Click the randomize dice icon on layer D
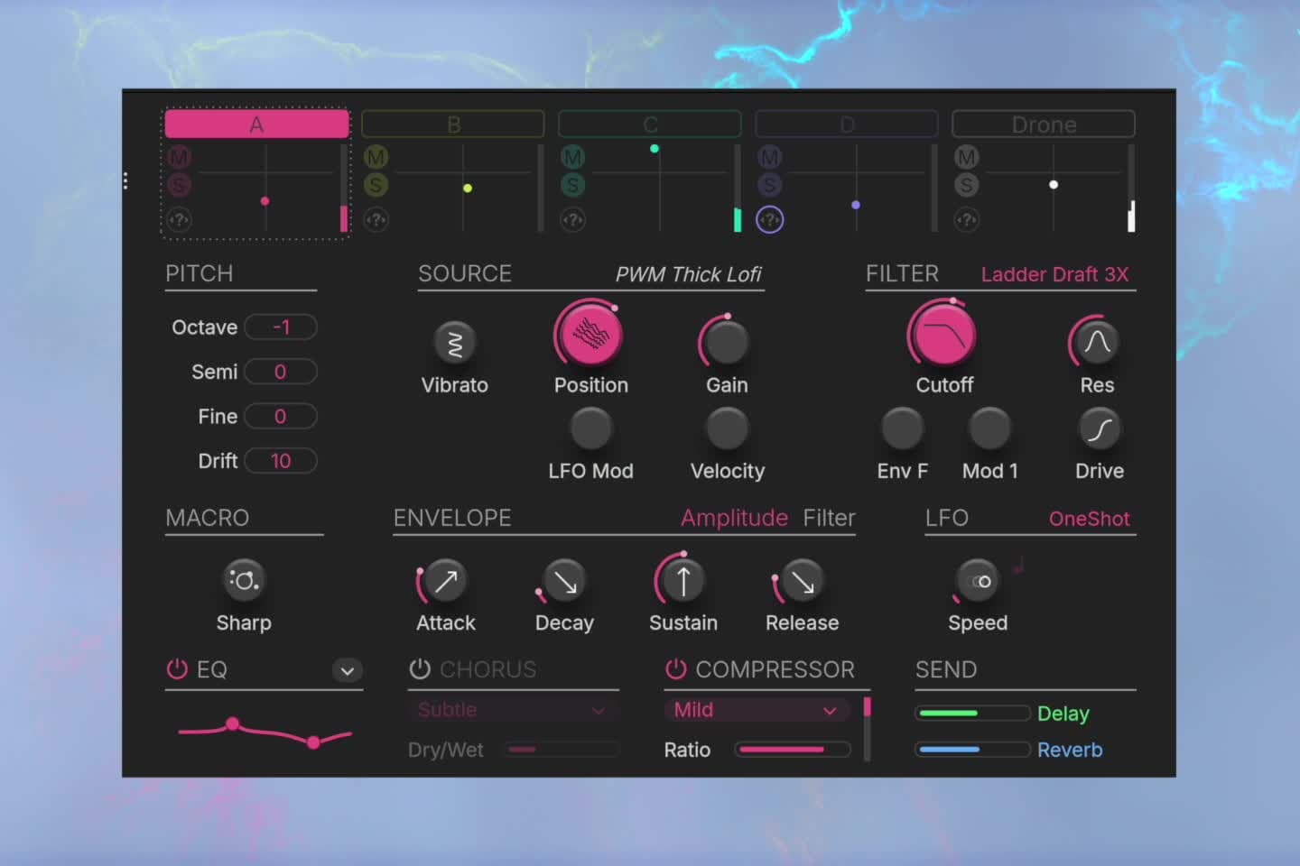 769,219
